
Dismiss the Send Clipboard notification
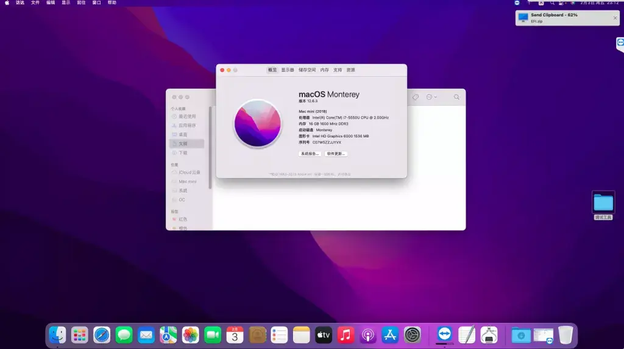coord(615,18)
